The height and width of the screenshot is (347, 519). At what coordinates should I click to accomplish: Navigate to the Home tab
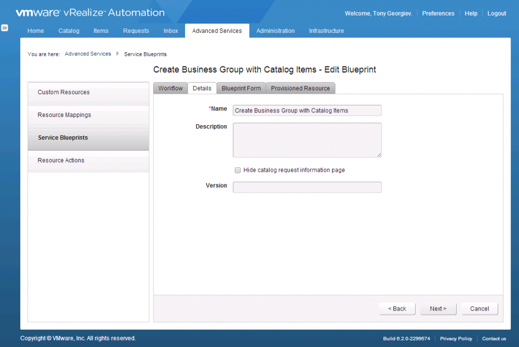coord(35,31)
